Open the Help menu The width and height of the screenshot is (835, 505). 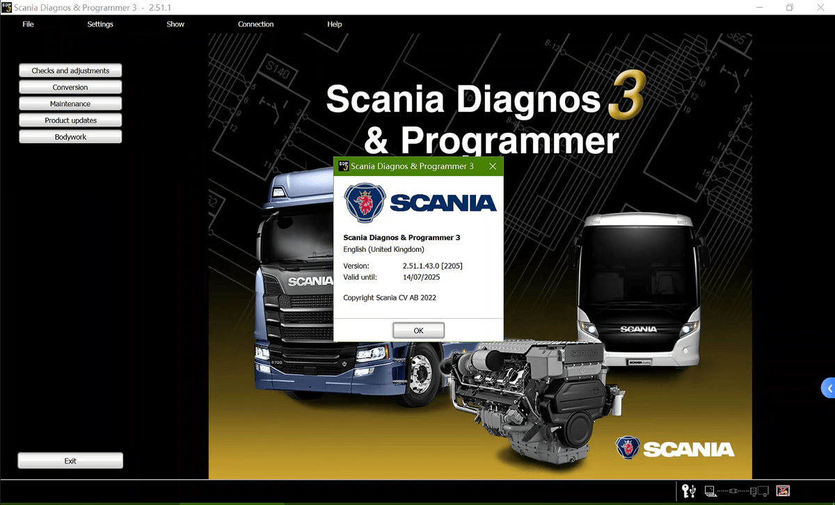335,24
